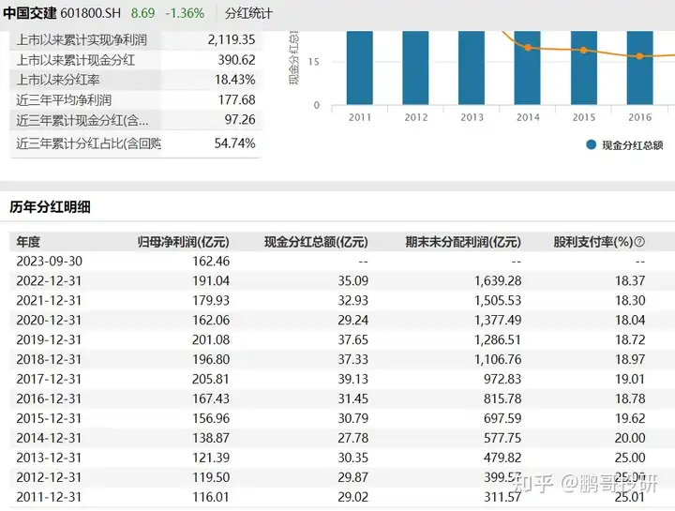Select the 2023-09-30 row date
675x511 pixels.
point(49,262)
